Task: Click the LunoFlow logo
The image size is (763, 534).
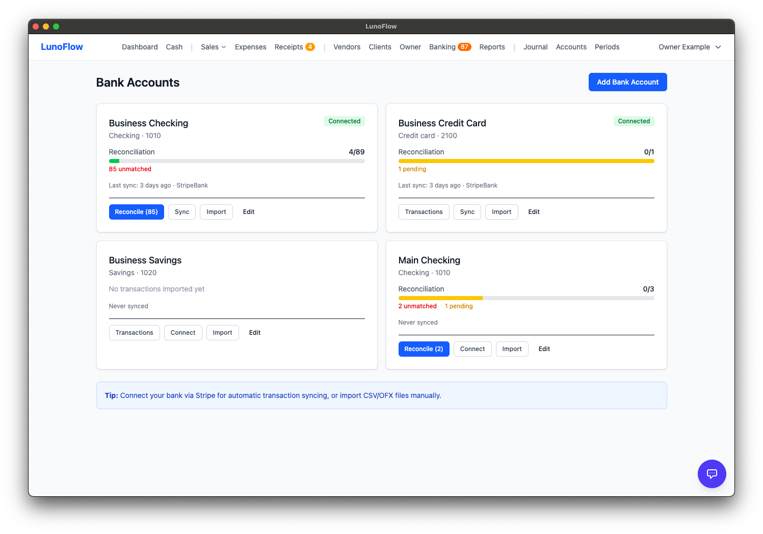Action: coord(62,46)
